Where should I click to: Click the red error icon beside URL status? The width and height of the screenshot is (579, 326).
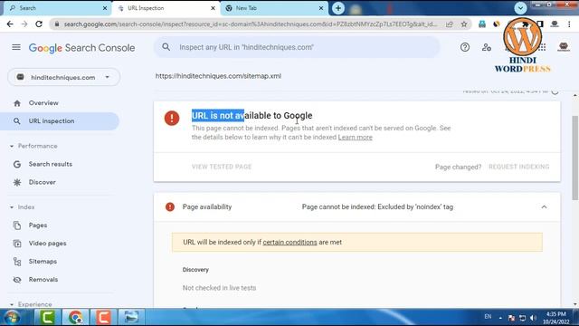pos(172,119)
